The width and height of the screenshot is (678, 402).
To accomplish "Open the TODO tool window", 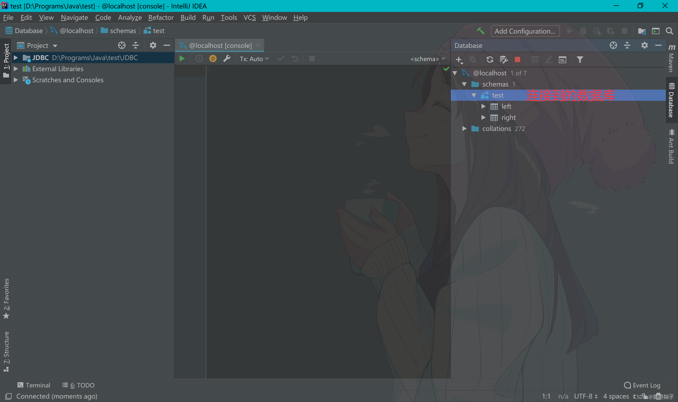I will (79, 385).
